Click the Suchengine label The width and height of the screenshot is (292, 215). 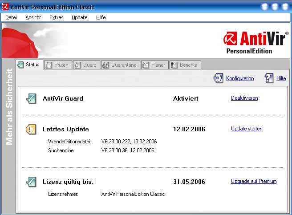[x=61, y=150]
